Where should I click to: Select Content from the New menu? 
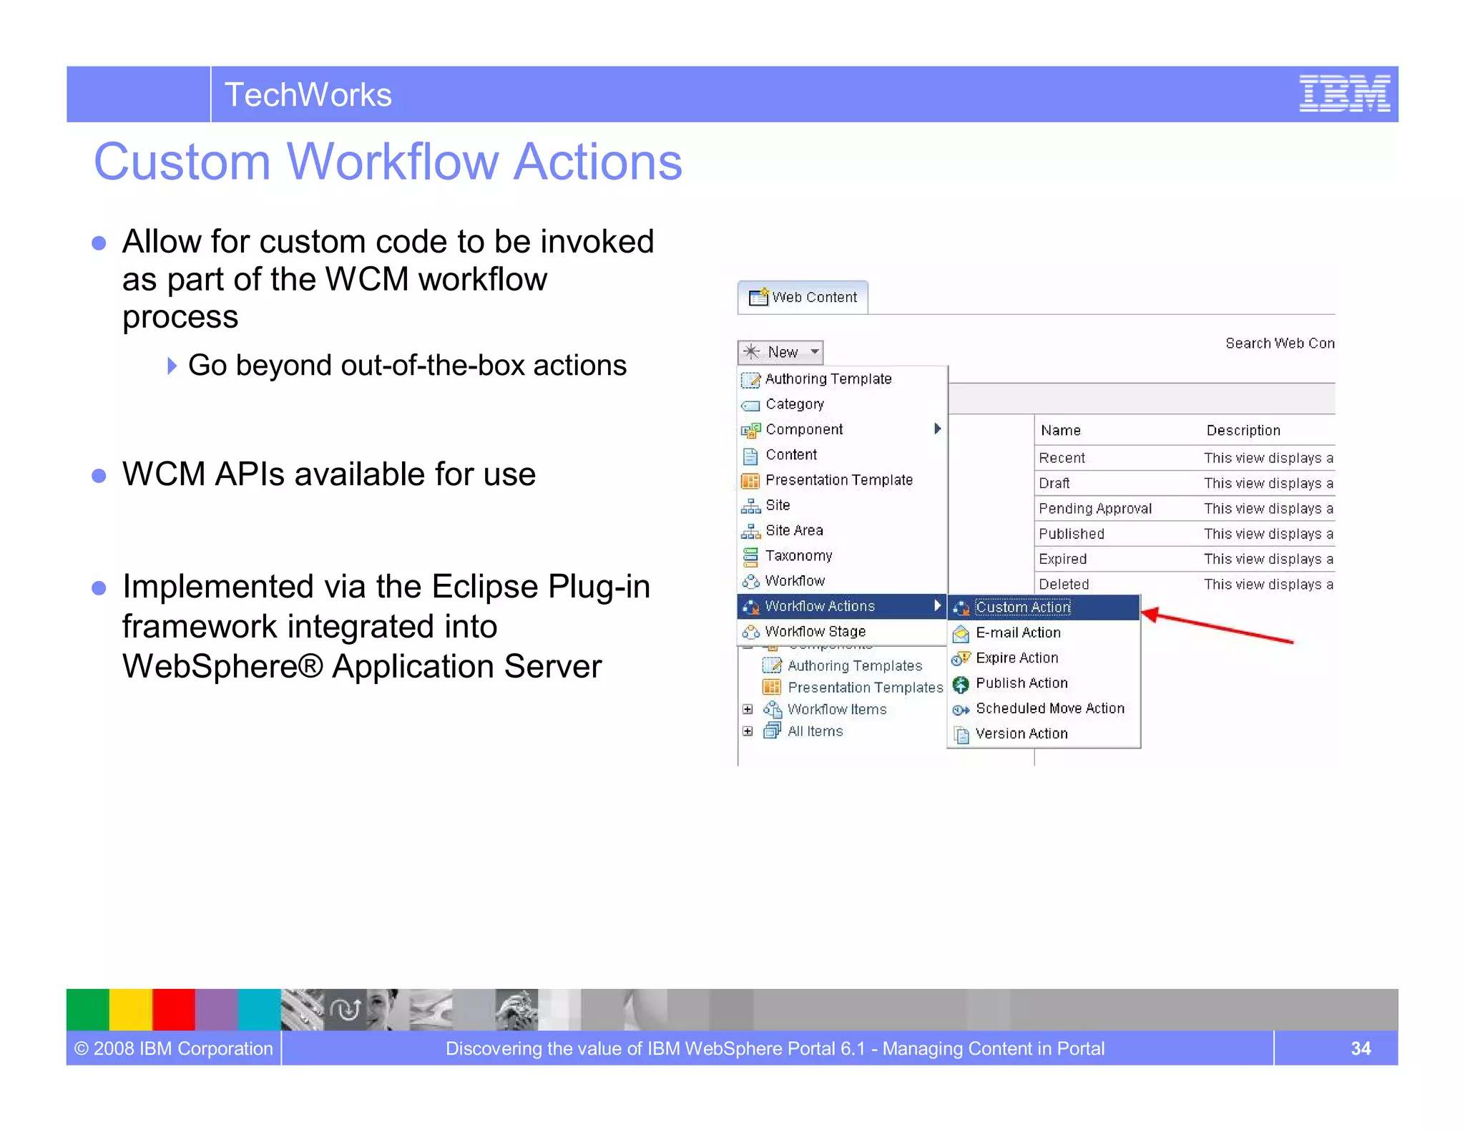pos(842,454)
